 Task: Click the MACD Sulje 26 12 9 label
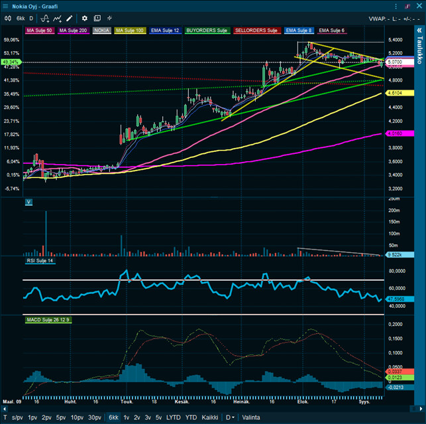(48, 320)
